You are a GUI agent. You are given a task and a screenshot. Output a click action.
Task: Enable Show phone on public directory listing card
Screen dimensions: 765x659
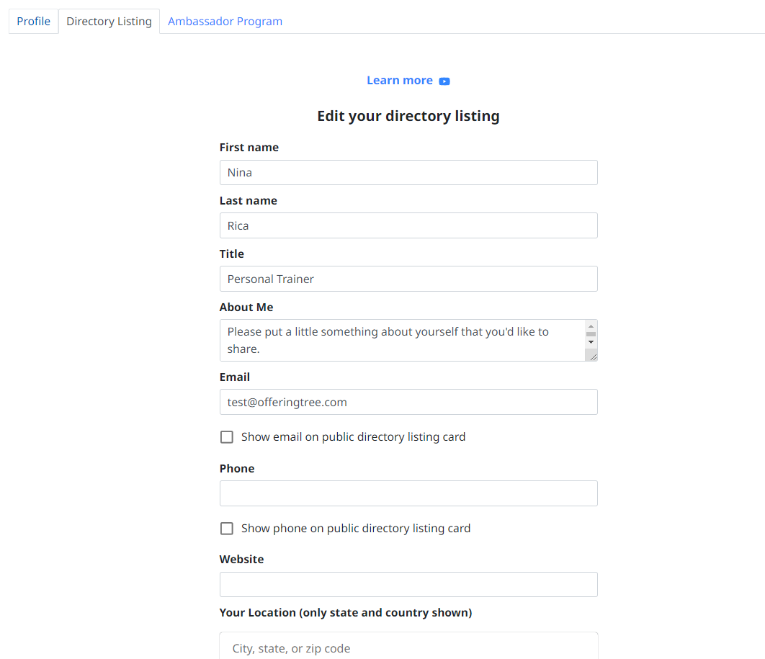[x=227, y=529]
